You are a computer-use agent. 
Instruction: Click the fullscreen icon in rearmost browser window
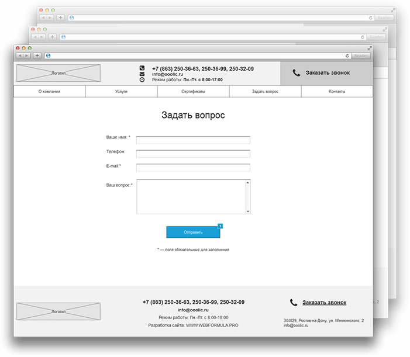(393, 11)
